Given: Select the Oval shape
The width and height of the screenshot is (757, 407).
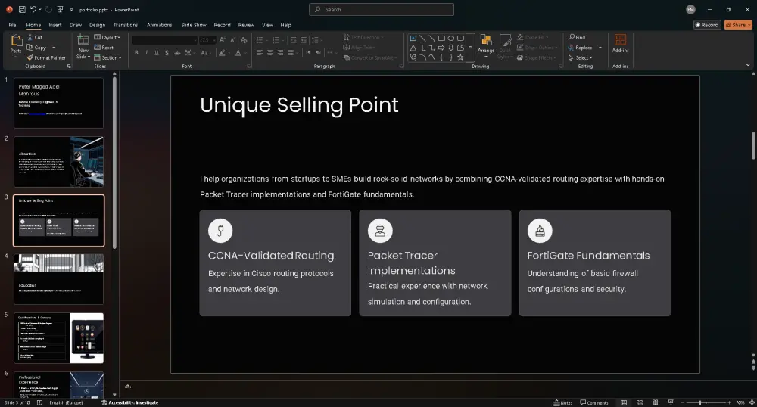Looking at the screenshot, I should click(x=451, y=38).
